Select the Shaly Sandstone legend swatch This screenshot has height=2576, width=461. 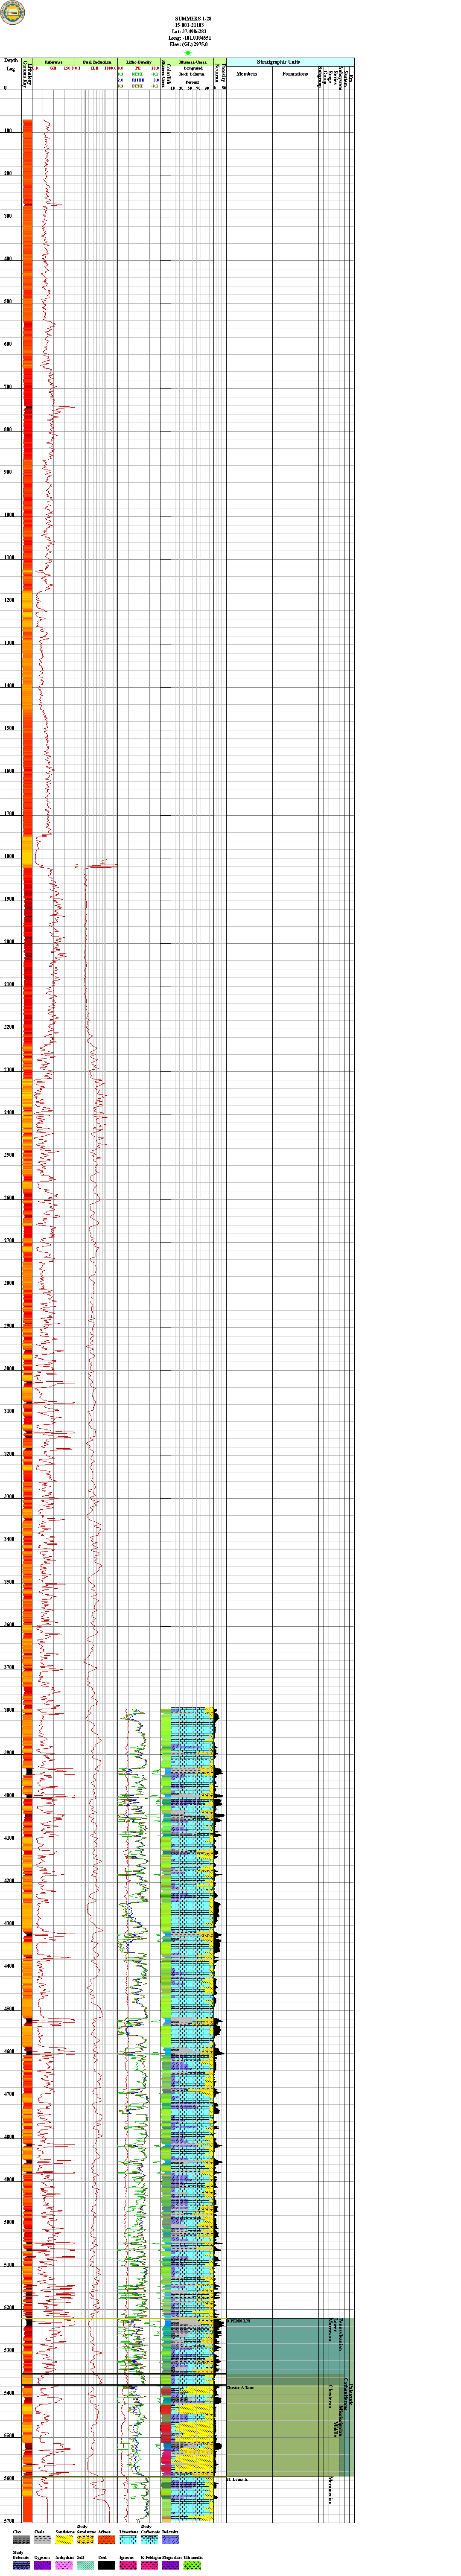point(86,2540)
